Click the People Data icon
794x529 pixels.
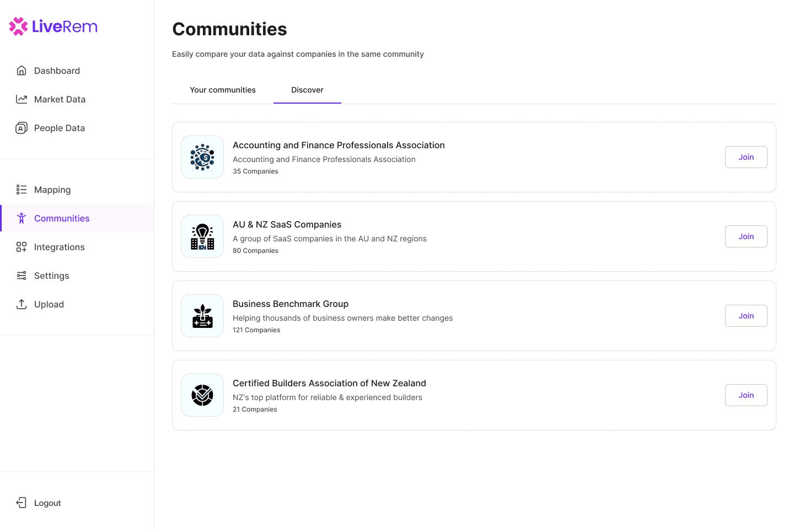point(22,128)
